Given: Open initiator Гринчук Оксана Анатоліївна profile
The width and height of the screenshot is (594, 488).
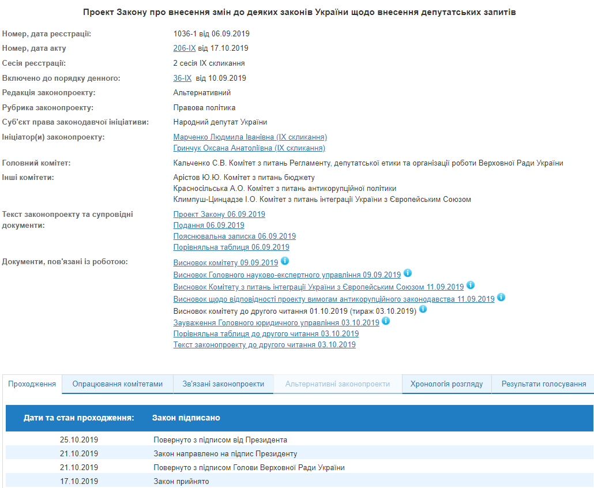Looking at the screenshot, I should coord(249,148).
